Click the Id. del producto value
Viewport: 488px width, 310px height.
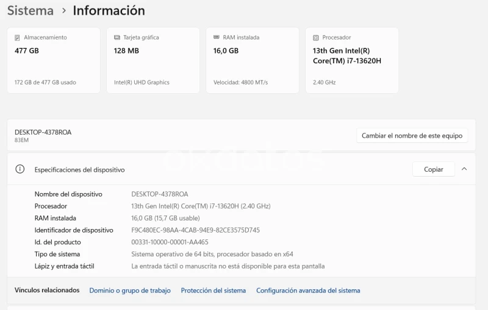tap(170, 242)
